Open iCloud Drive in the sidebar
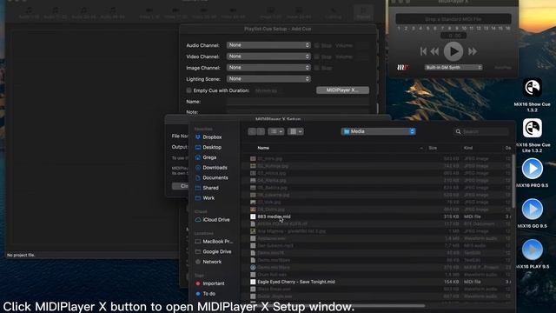Screen dimensions: 556x313 pyautogui.click(x=216, y=220)
